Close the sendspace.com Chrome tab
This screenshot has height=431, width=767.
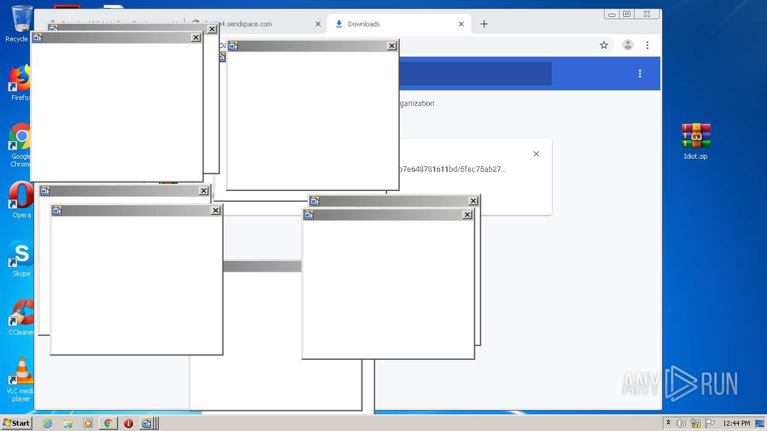[x=318, y=24]
